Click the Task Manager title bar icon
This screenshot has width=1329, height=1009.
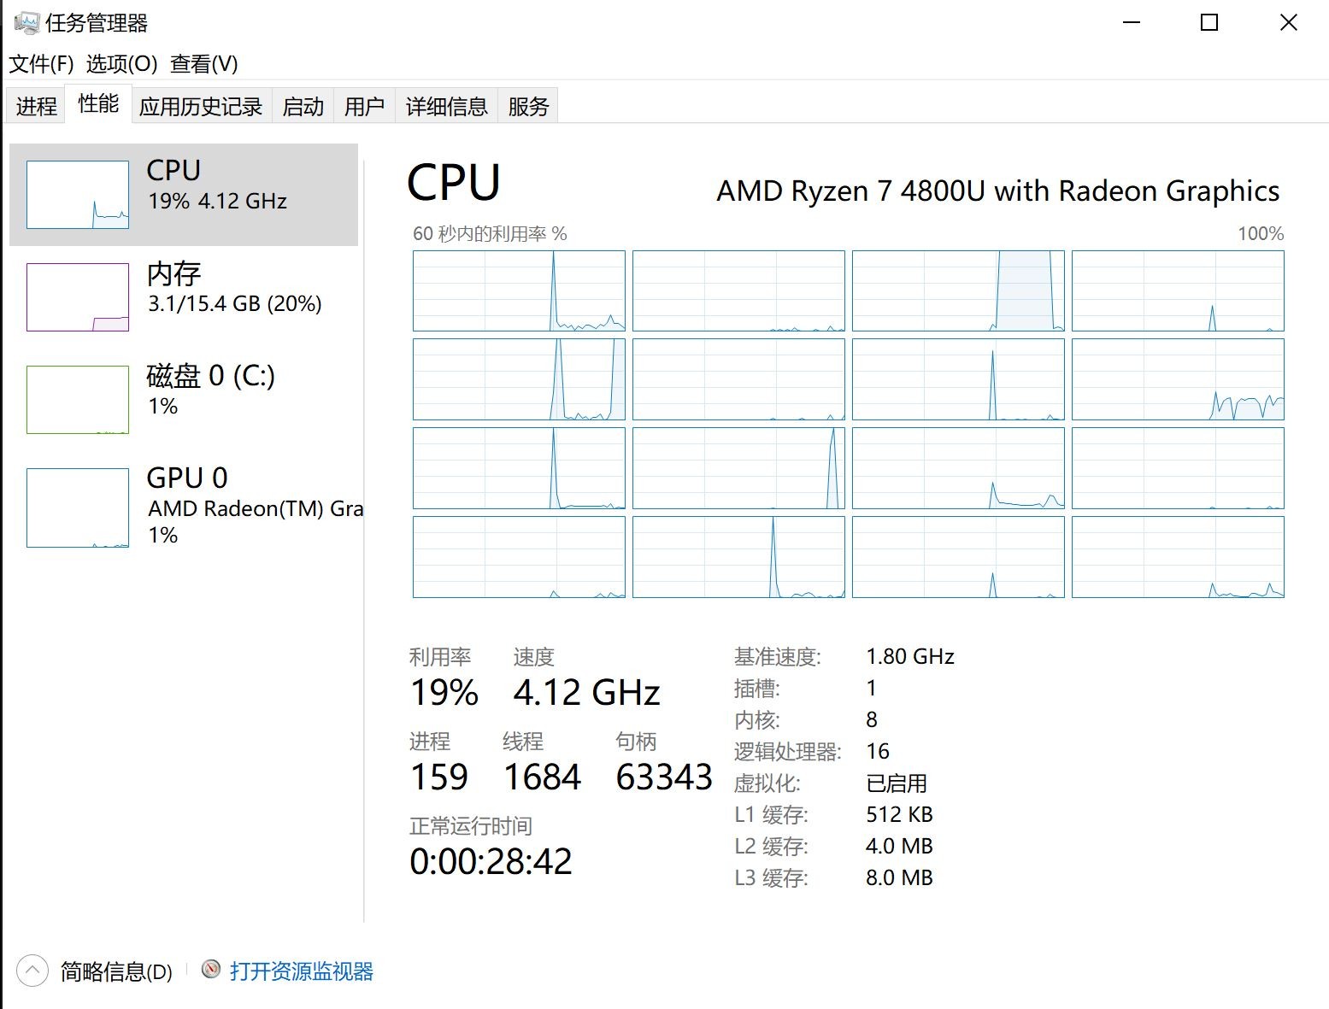click(26, 23)
